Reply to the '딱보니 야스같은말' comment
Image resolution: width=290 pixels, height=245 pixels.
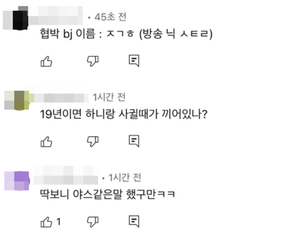pyautogui.click(x=134, y=222)
